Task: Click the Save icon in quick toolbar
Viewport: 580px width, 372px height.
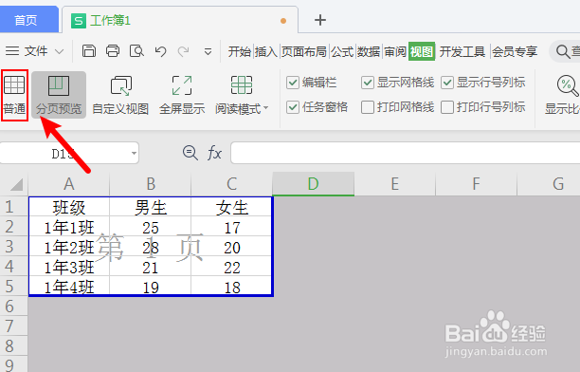Action: [x=89, y=51]
